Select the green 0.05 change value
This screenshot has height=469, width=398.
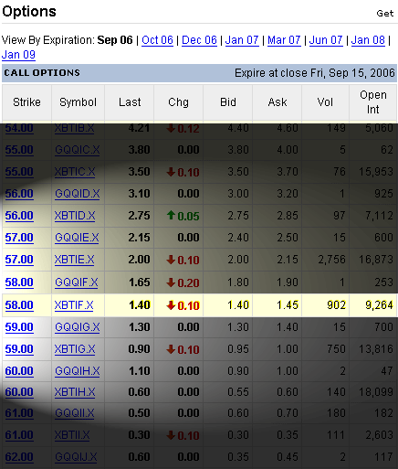[x=188, y=216]
